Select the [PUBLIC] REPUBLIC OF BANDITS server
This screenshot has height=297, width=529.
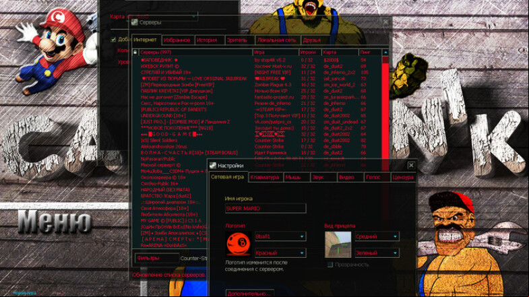256,110
